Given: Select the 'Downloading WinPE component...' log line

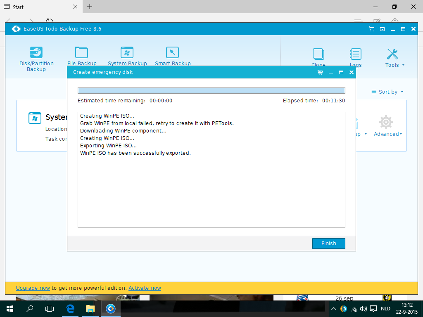Looking at the screenshot, I should (x=123, y=131).
